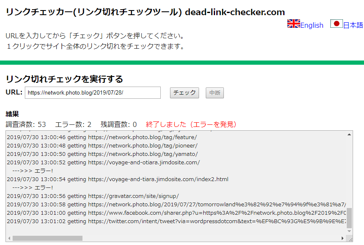Click the tag/yamato log entry
The width and height of the screenshot is (364, 245).
click(102, 154)
